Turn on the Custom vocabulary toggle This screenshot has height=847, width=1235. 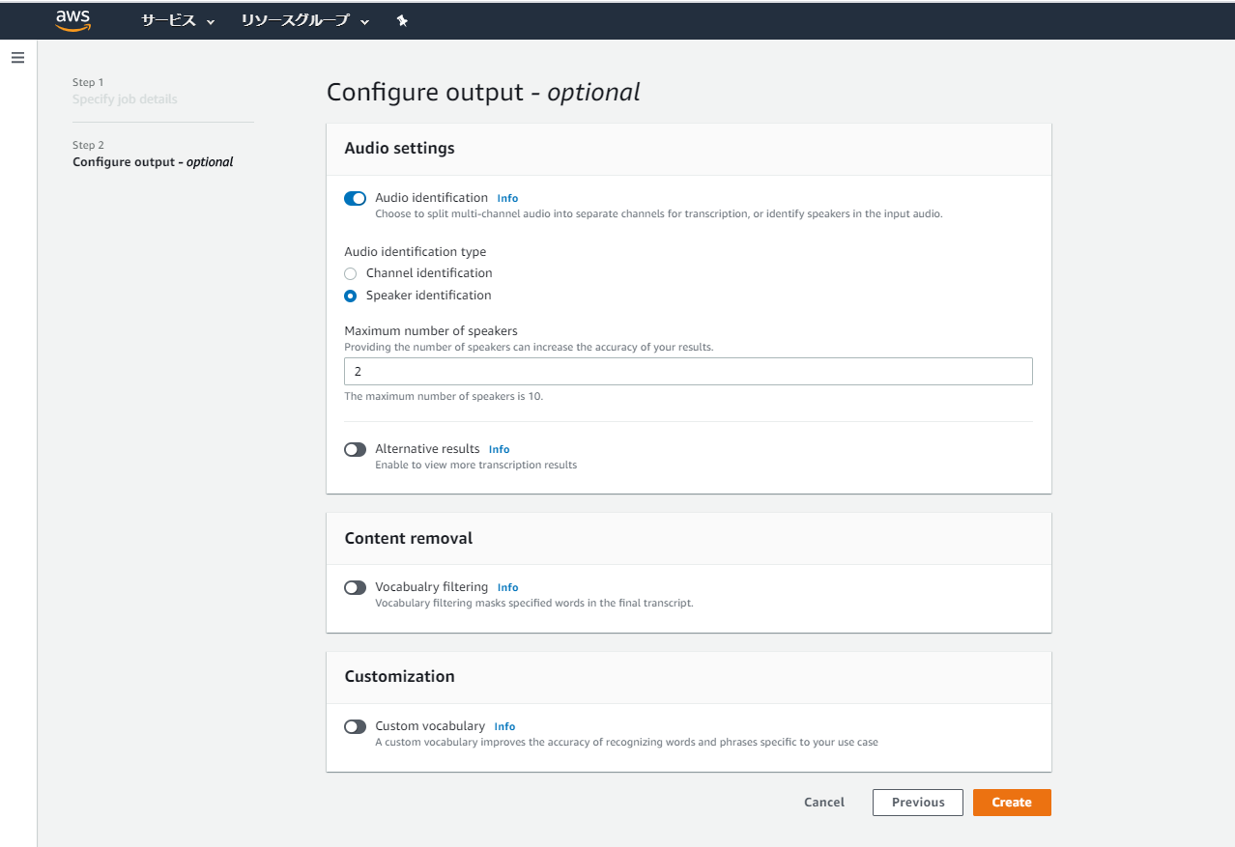pos(355,726)
